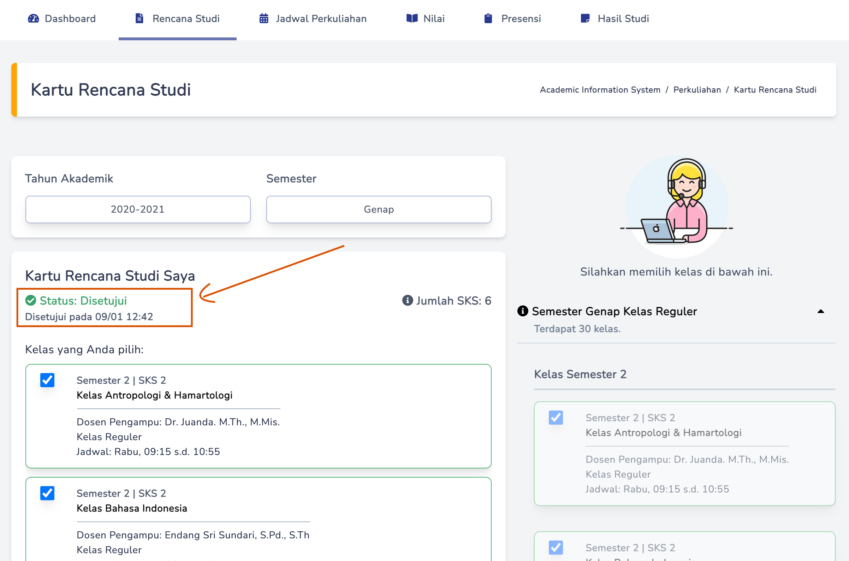Click the Terdapat 30 kelas text
This screenshot has width=849, height=561.
point(577,329)
